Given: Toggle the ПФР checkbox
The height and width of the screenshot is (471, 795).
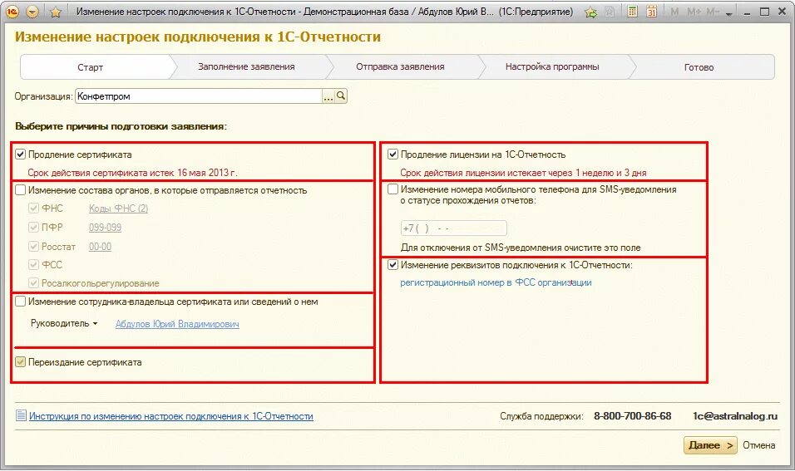Looking at the screenshot, I should pyautogui.click(x=33, y=228).
